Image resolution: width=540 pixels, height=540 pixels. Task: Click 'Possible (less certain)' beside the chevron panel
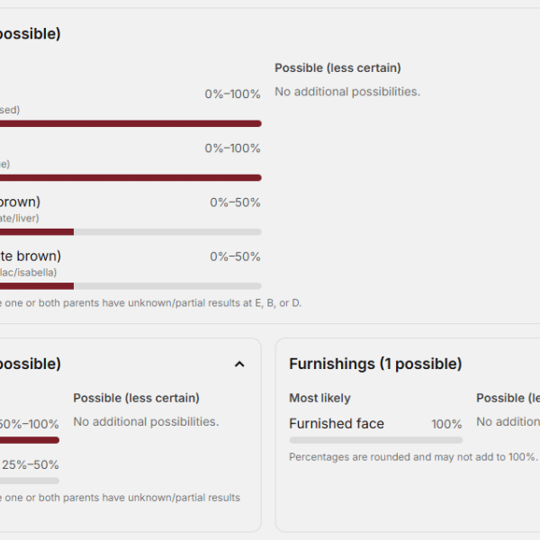pyautogui.click(x=136, y=398)
